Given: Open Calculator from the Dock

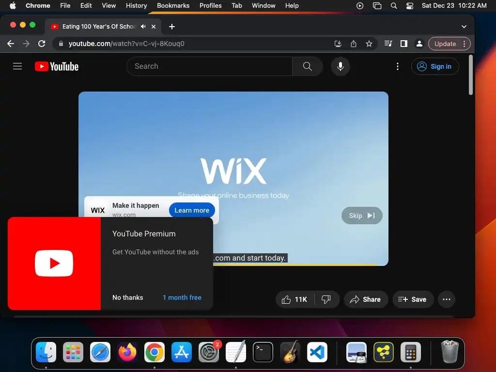Looking at the screenshot, I should pyautogui.click(x=411, y=352).
